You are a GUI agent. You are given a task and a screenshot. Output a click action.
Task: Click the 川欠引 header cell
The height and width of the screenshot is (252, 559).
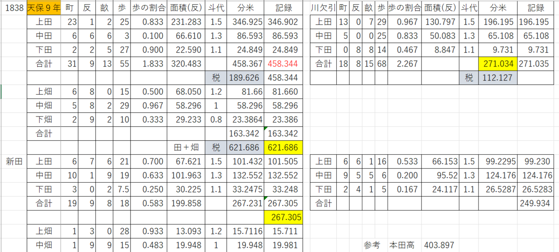[324, 7]
